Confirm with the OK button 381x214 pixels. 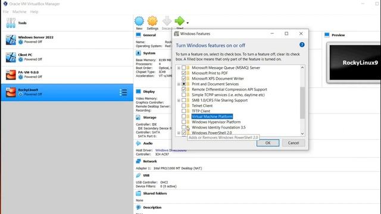(268, 143)
